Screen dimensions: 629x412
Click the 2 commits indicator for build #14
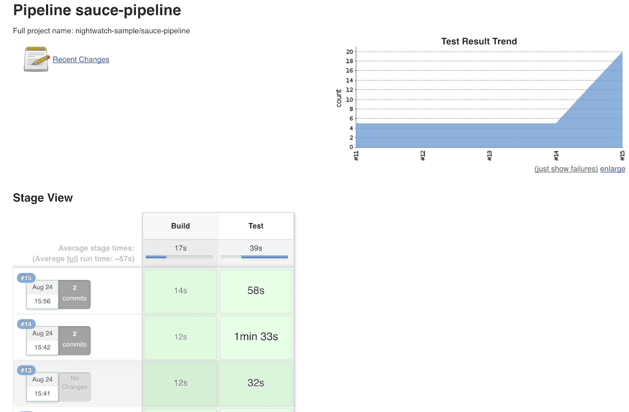coord(74,341)
